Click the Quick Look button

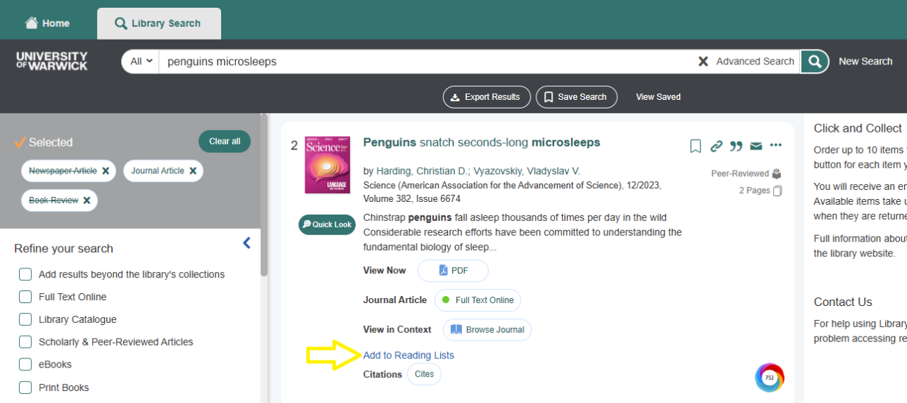(x=327, y=225)
